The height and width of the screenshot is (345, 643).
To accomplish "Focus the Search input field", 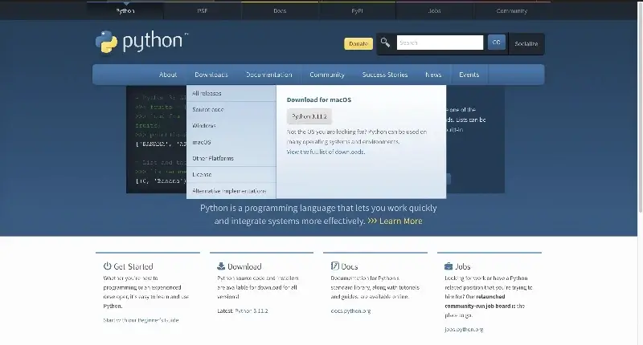I will pos(440,43).
